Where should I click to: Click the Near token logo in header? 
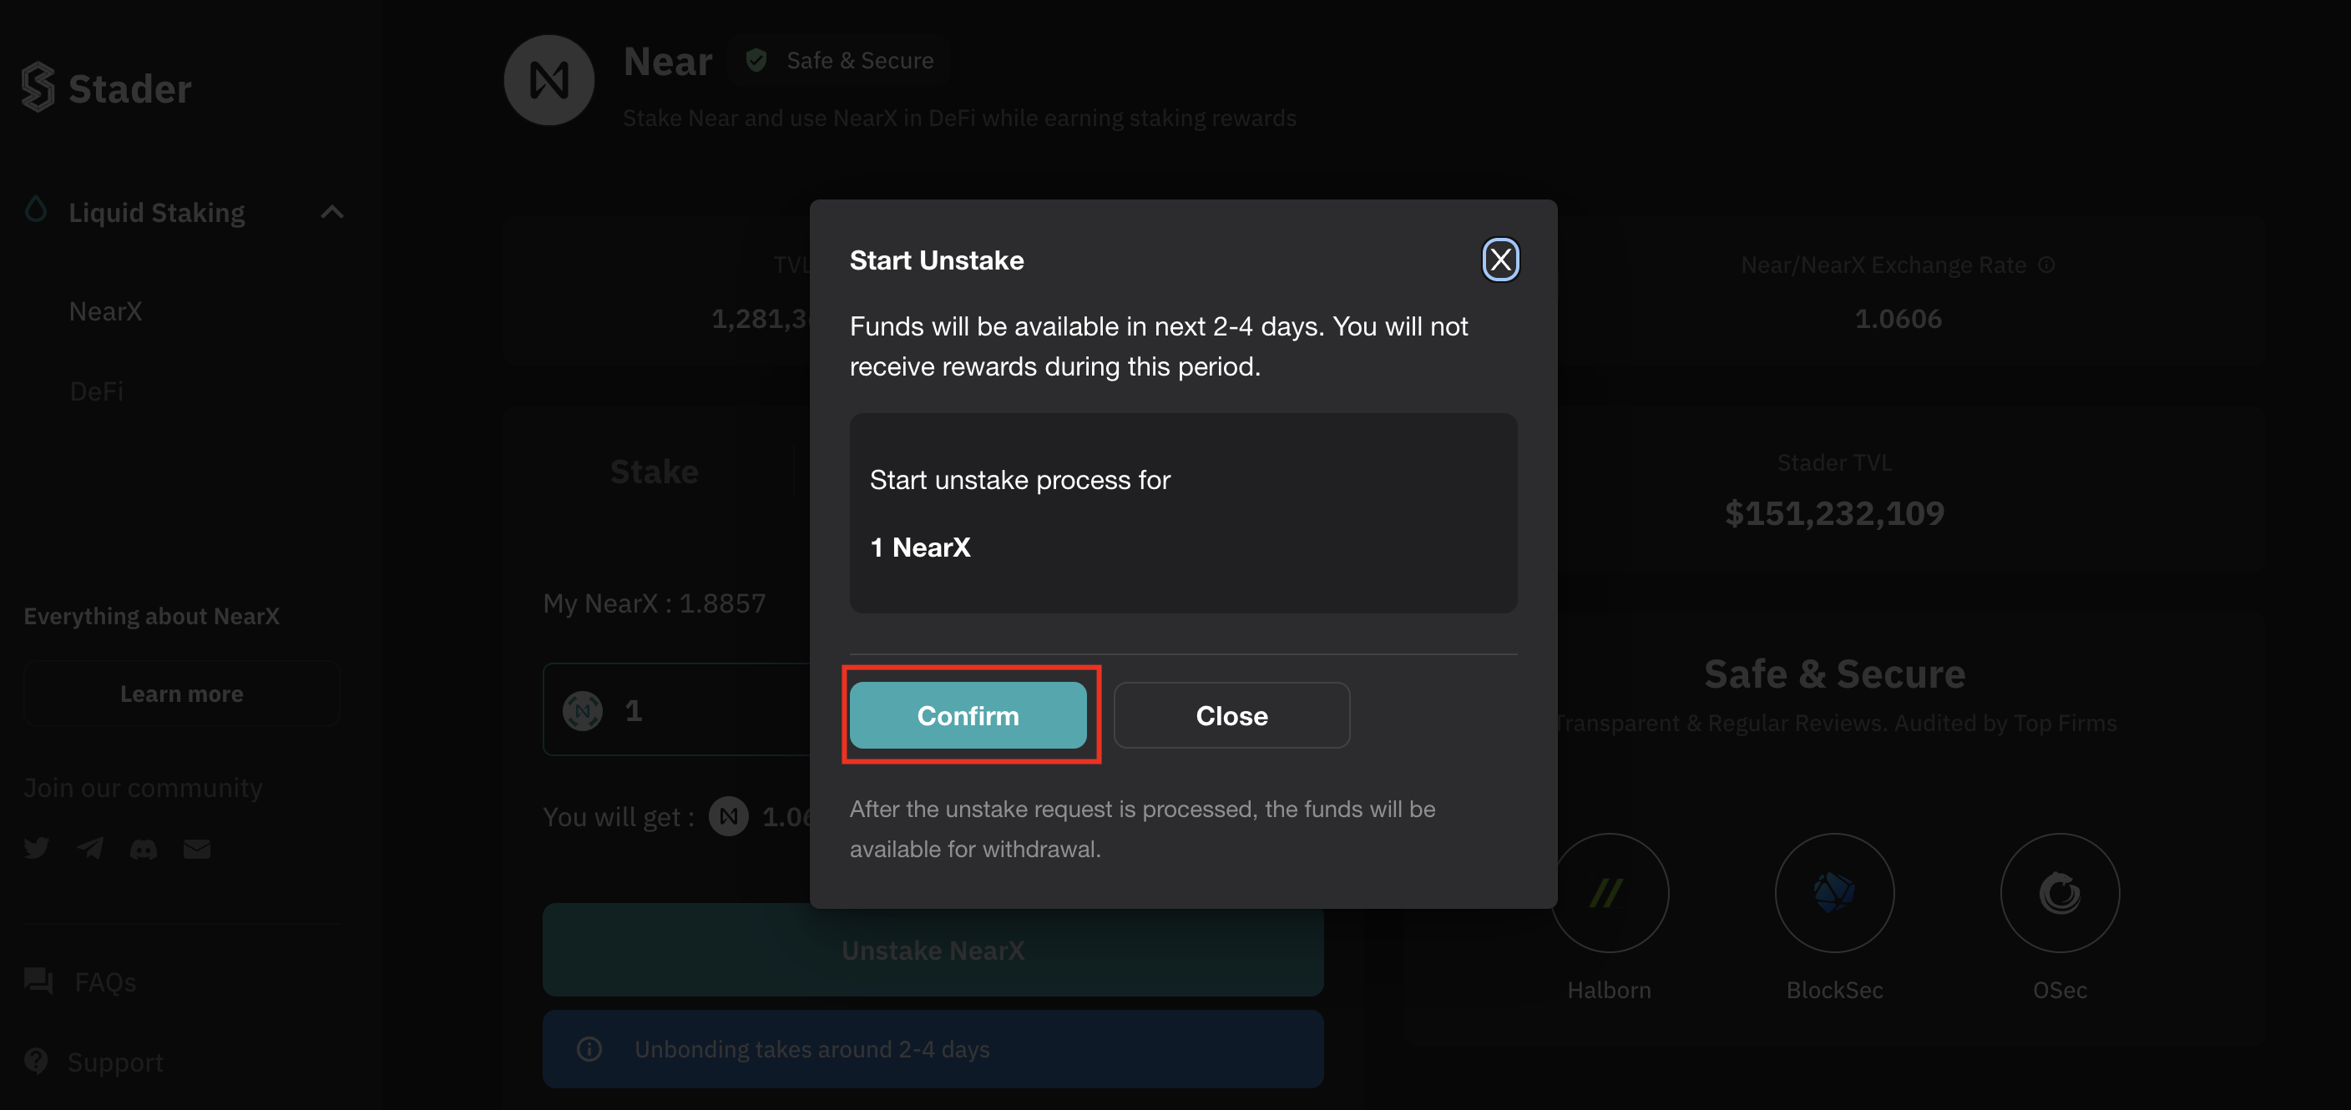[x=549, y=80]
